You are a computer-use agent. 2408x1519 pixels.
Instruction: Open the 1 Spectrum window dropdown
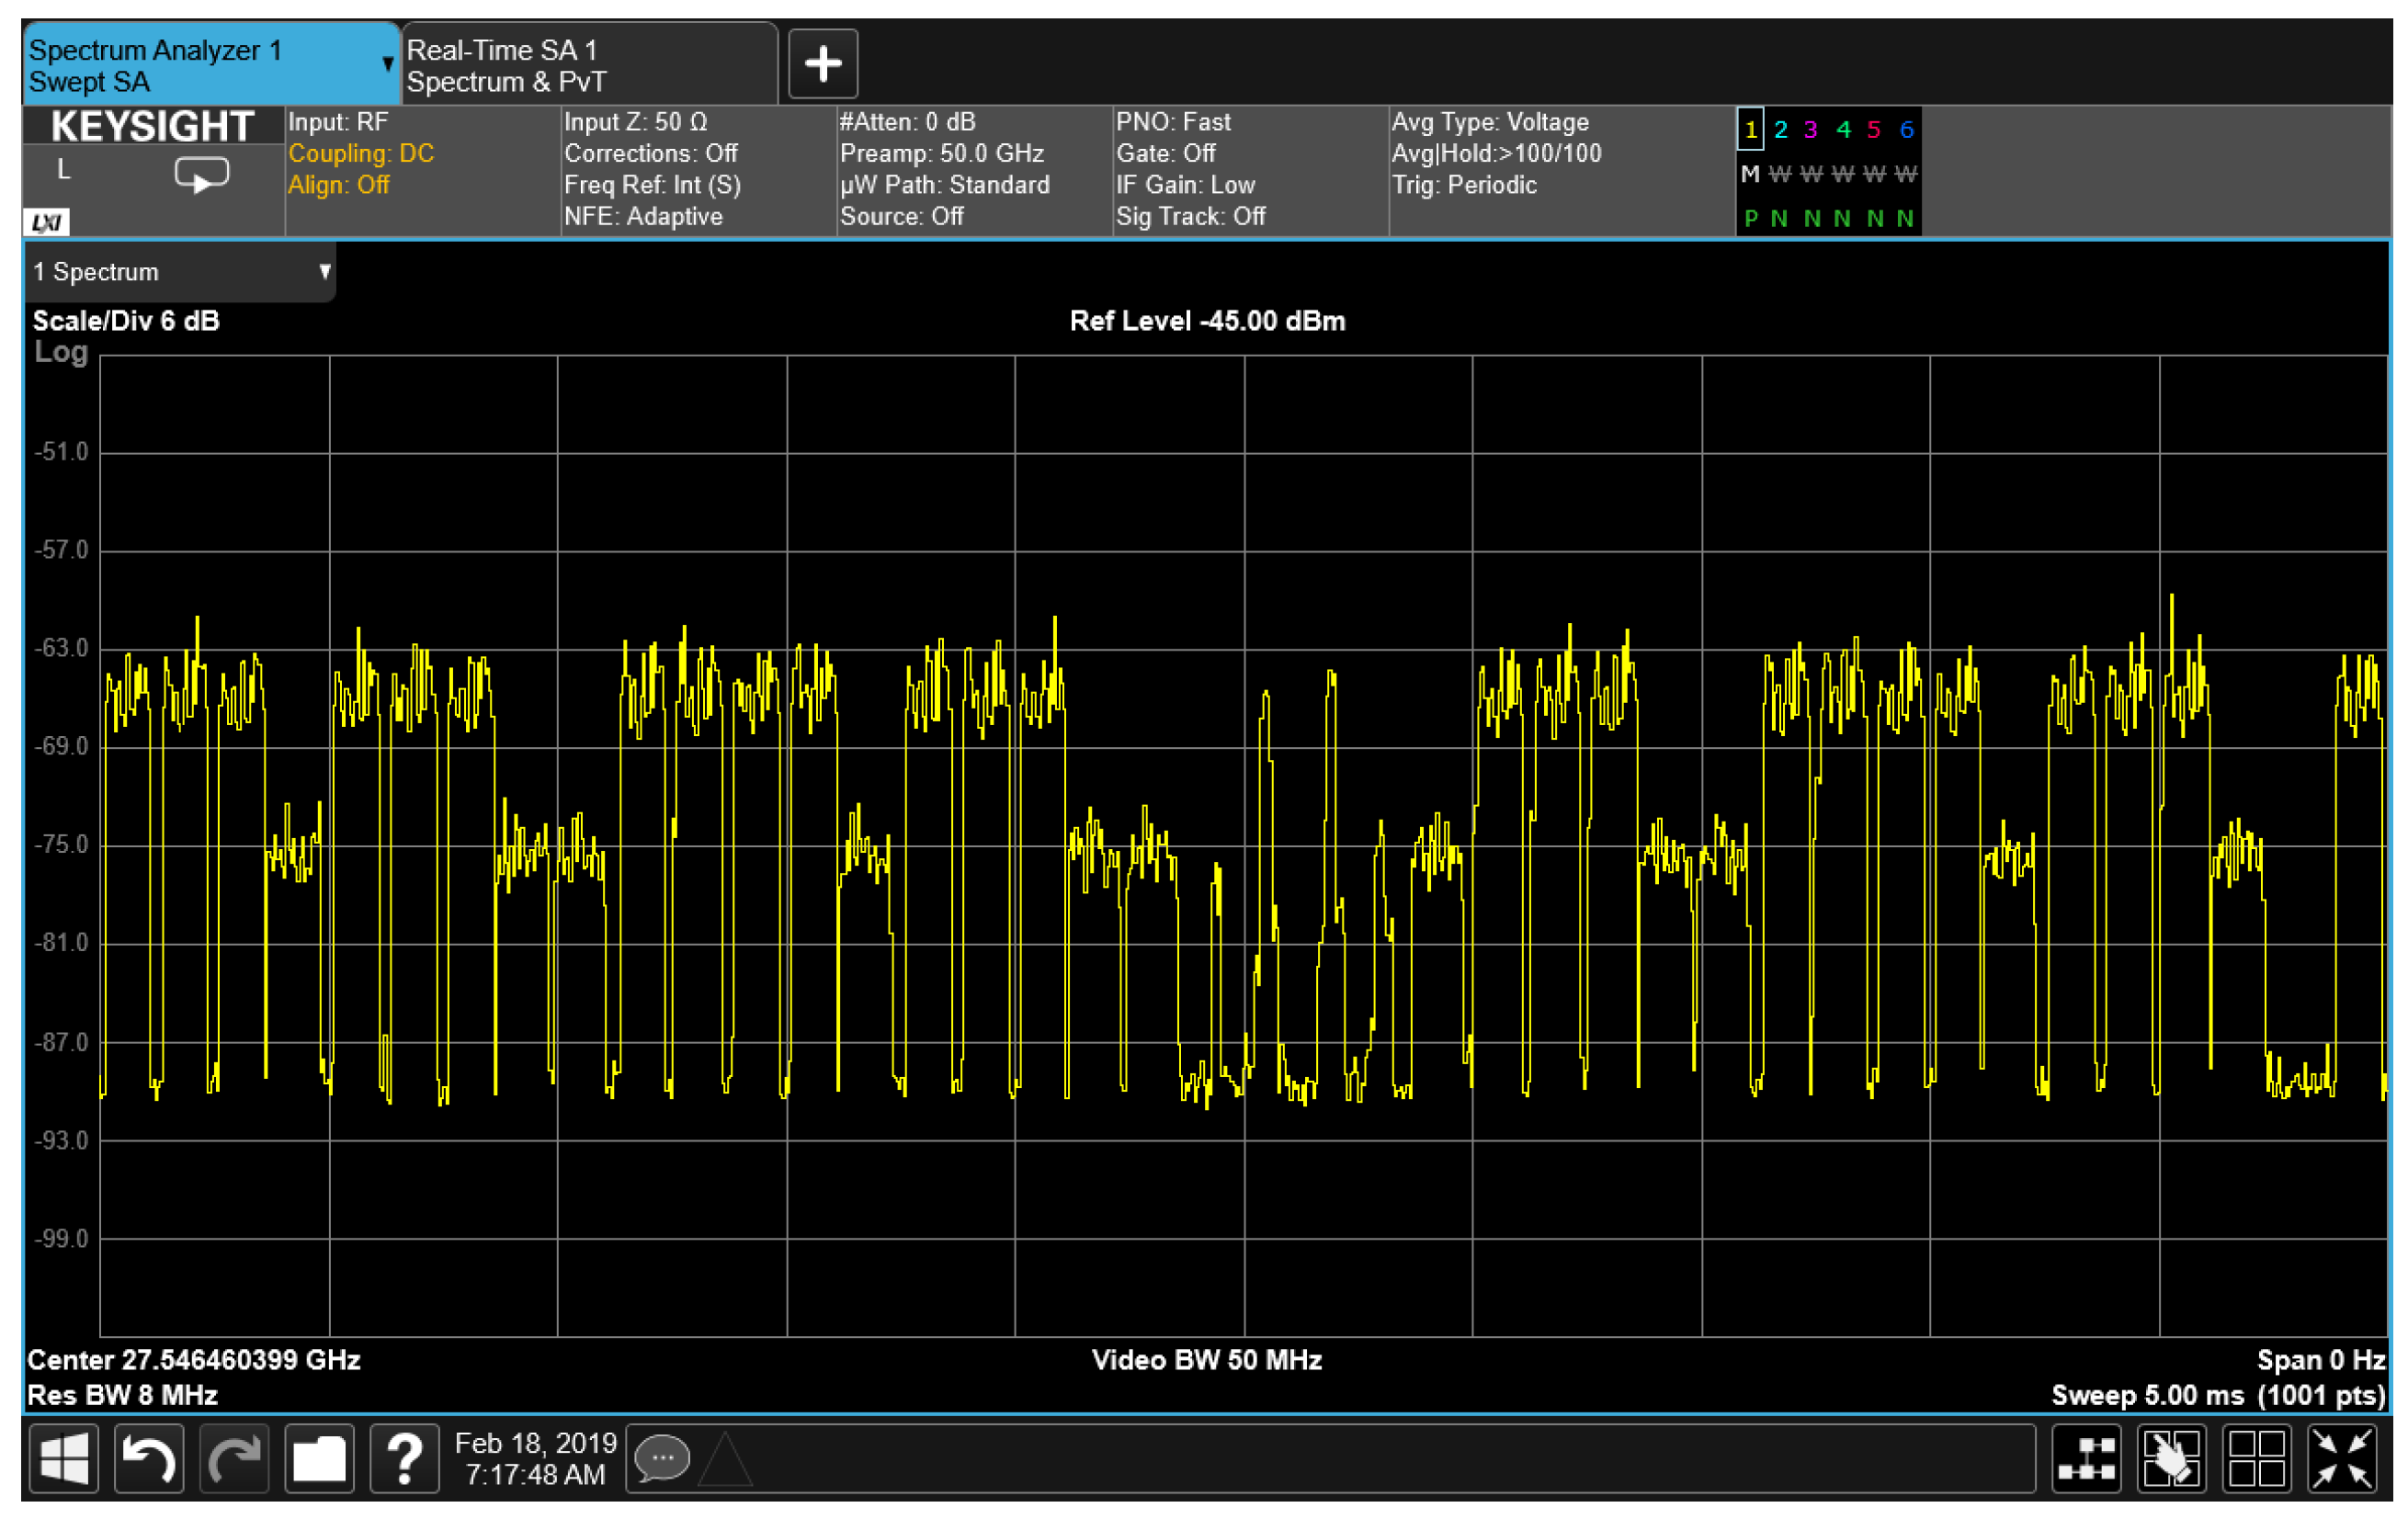[324, 272]
